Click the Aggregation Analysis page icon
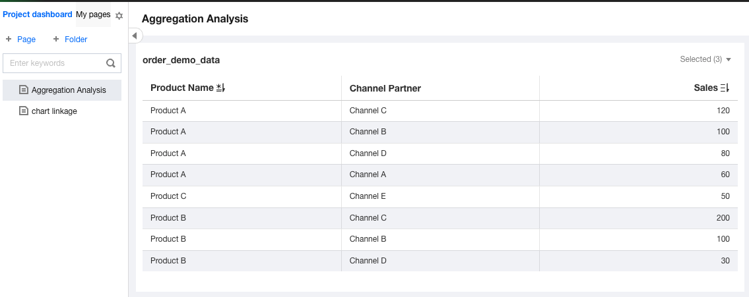 click(x=24, y=90)
